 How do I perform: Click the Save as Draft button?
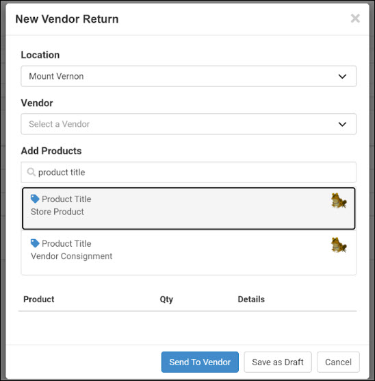[278, 362]
